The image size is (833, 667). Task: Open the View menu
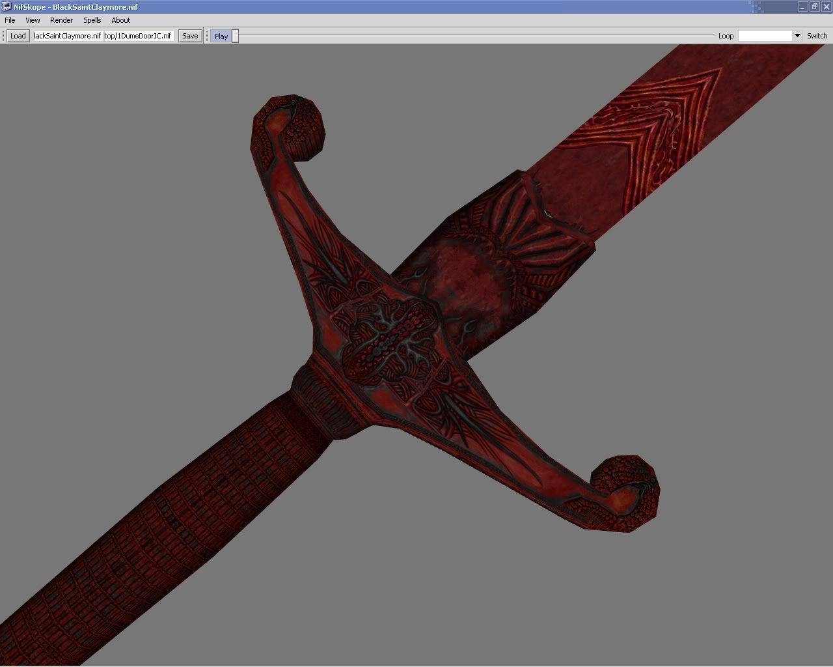[33, 20]
